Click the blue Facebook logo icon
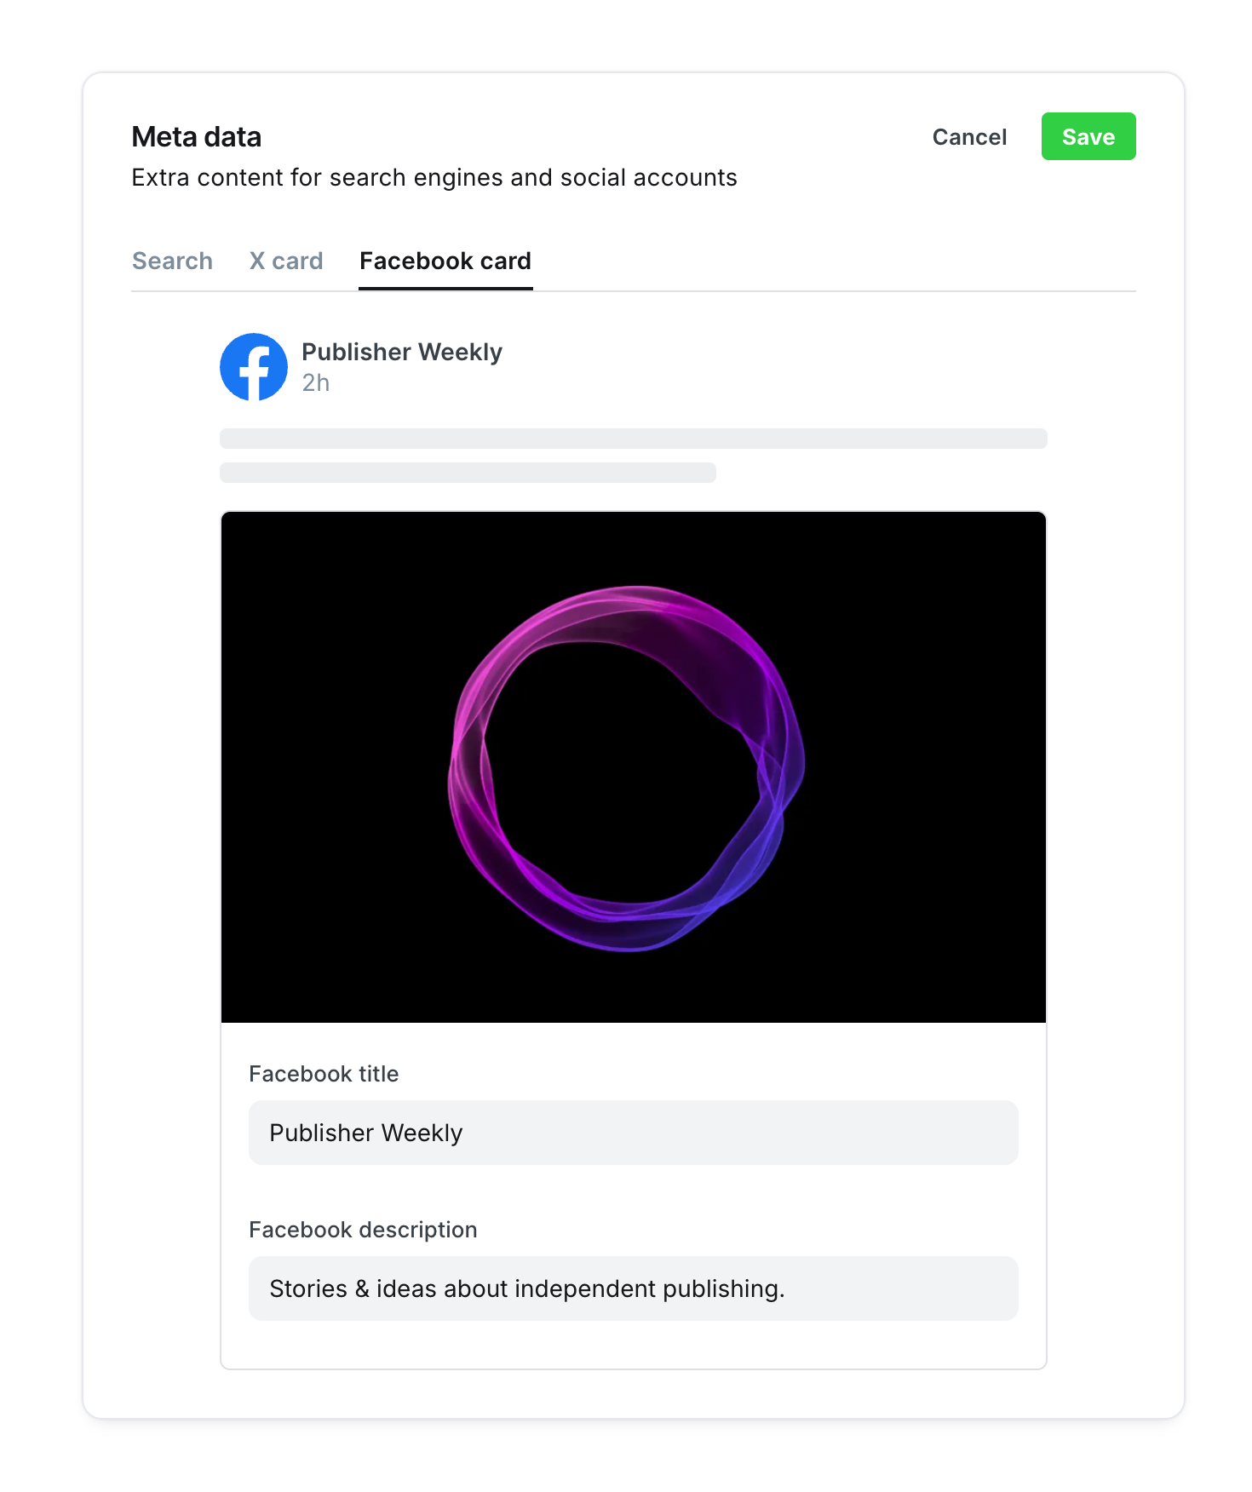Screen dimensions: 1252x1492 [x=254, y=367]
